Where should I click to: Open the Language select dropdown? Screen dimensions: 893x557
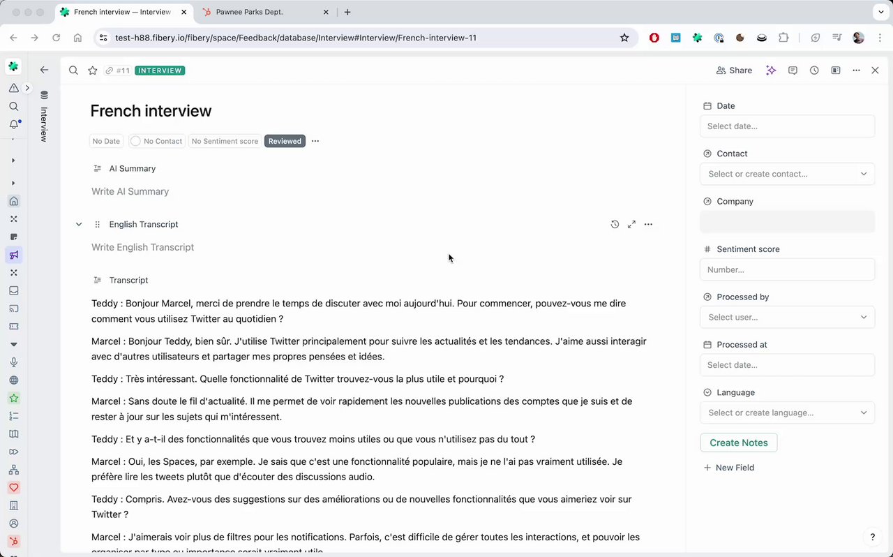point(787,413)
